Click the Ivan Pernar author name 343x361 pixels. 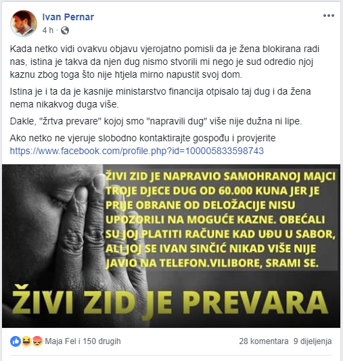click(68, 17)
